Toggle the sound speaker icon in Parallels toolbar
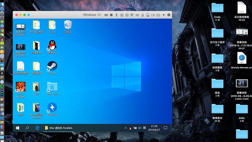 point(137,15)
